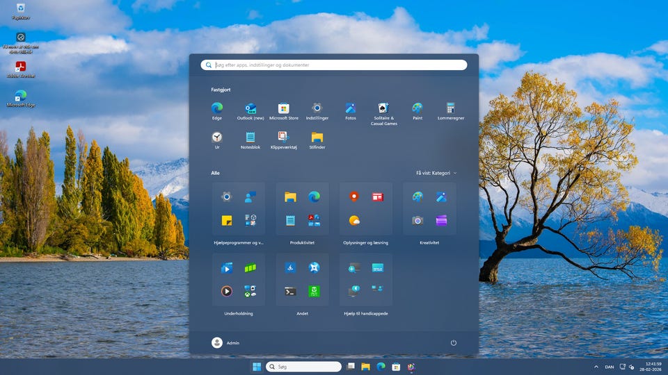The height and width of the screenshot is (375, 668).
Task: Expand Underholdning folder via its multi-app cluster
Action: click(250, 291)
